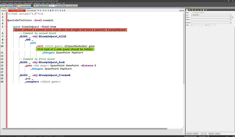Click the redo arrow icon
The width and height of the screenshot is (235, 137).
click(16, 6)
